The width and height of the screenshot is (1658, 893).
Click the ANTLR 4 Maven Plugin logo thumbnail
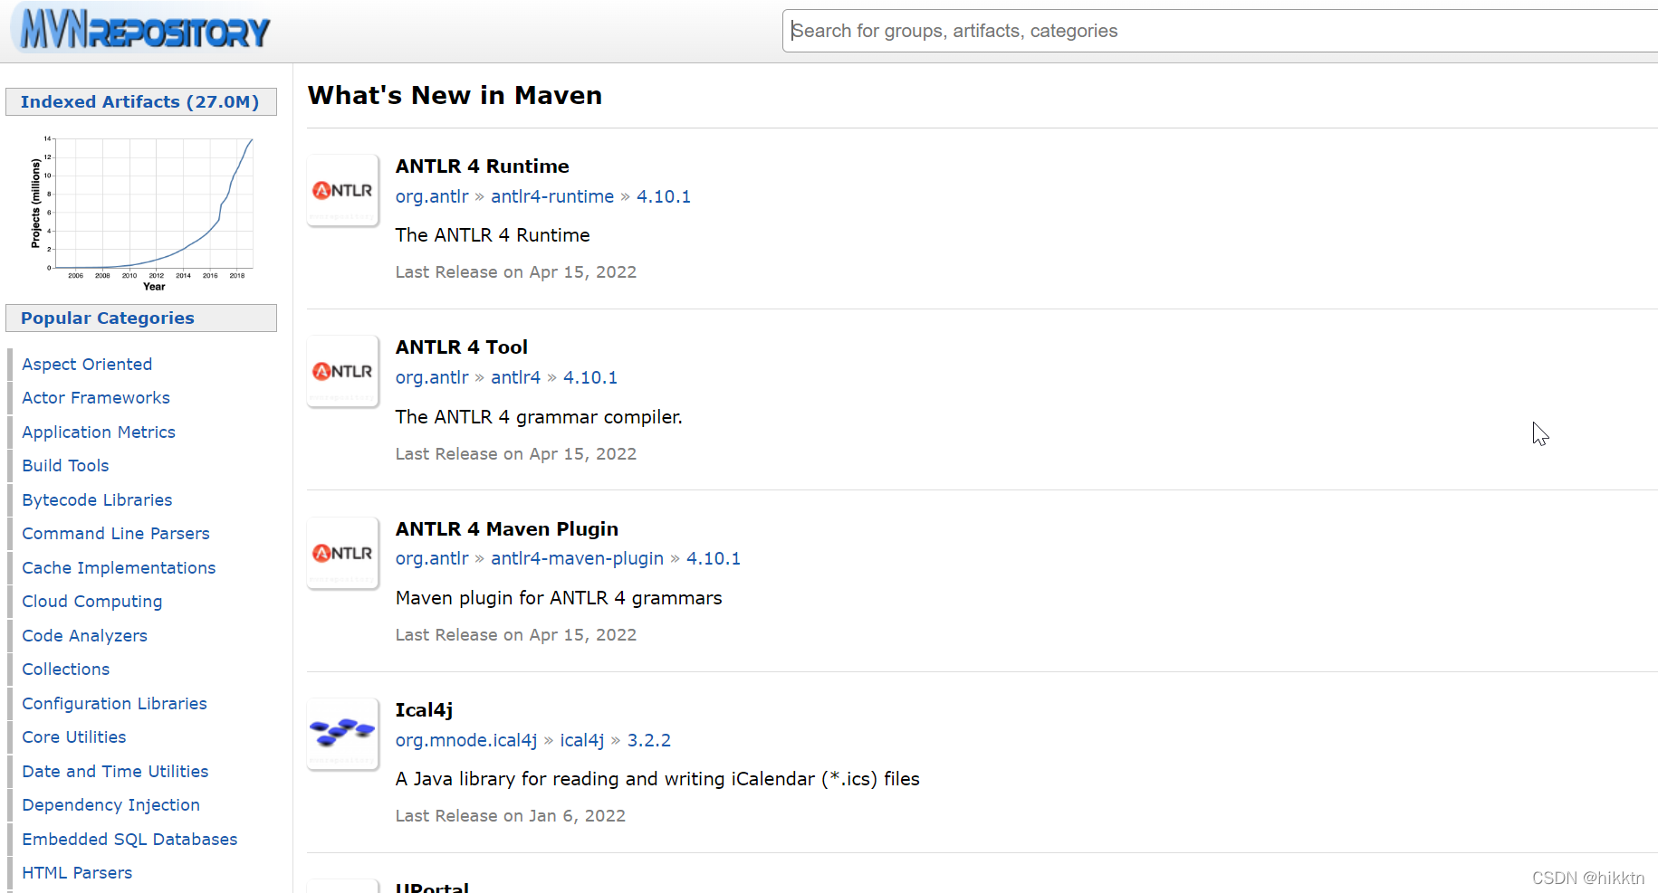tap(342, 553)
